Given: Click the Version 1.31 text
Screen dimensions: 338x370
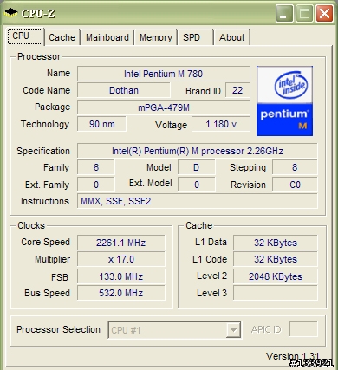Looking at the screenshot, I should (292, 356).
